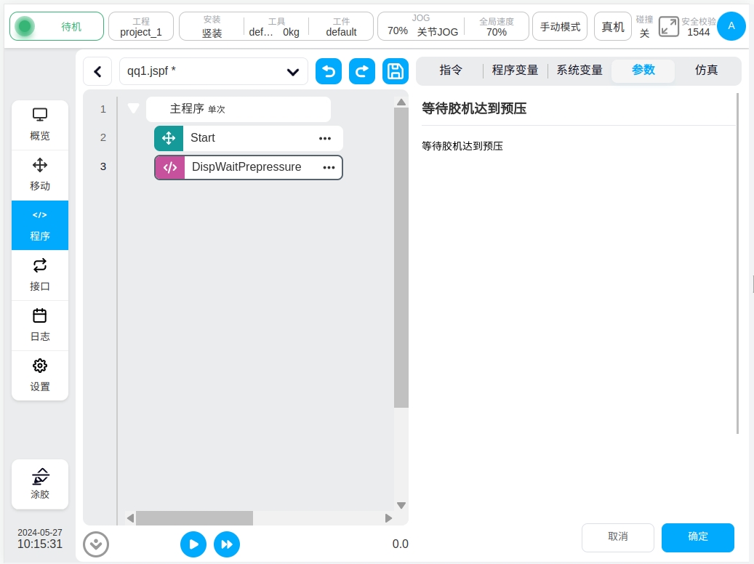
Task: Save program with the floppy disk icon
Action: 396,71
